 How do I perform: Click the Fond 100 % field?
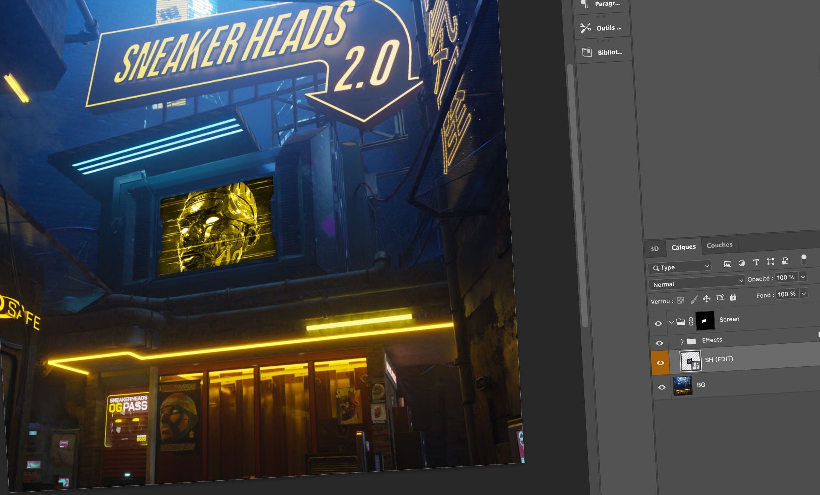pos(788,294)
